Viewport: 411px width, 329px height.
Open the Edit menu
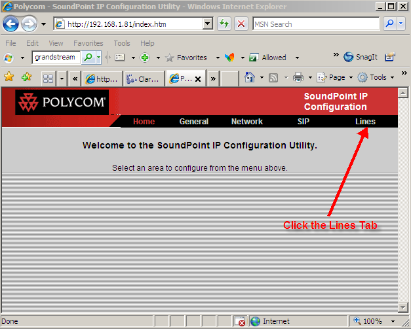tap(32, 43)
